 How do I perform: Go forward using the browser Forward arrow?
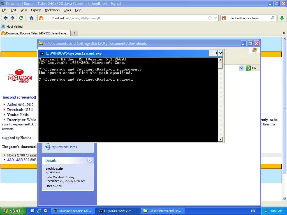12,18
